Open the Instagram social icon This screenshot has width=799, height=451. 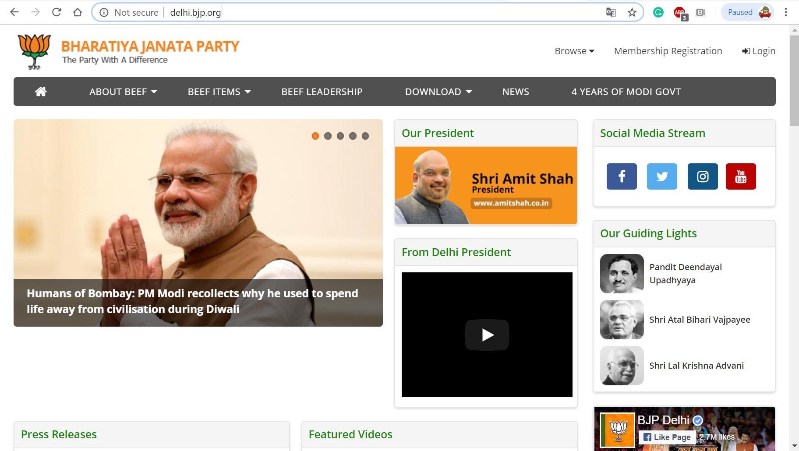click(x=703, y=176)
